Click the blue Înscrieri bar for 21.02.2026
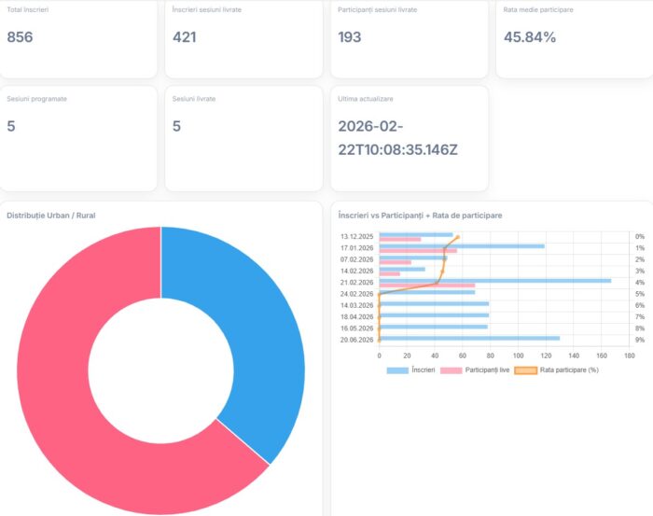Image resolution: width=653 pixels, height=516 pixels. (x=495, y=281)
